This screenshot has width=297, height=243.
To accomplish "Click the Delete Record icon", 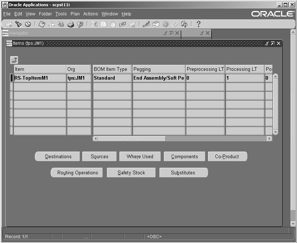I will pos(132,24).
